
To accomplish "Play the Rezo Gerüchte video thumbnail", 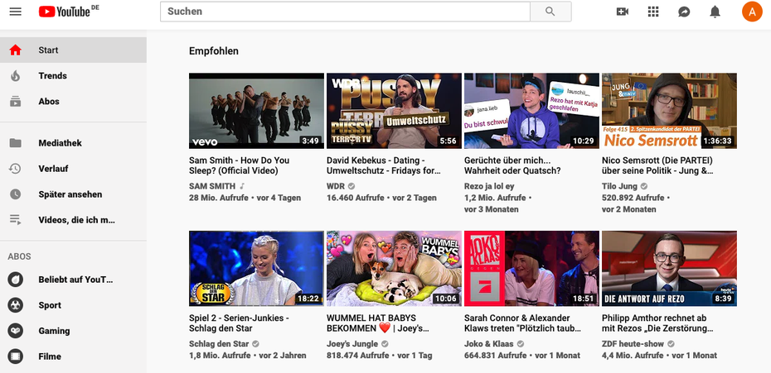I will [532, 111].
